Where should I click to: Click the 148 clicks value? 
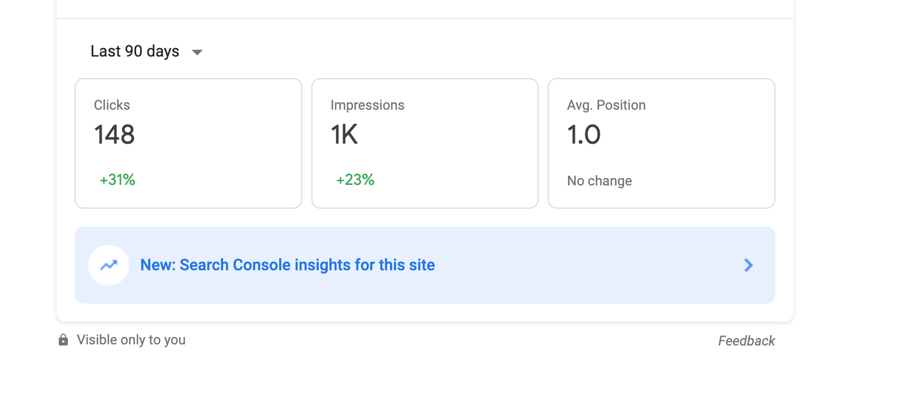point(114,135)
